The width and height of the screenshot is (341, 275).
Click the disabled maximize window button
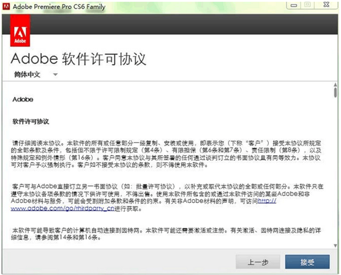pyautogui.click(x=307, y=5)
